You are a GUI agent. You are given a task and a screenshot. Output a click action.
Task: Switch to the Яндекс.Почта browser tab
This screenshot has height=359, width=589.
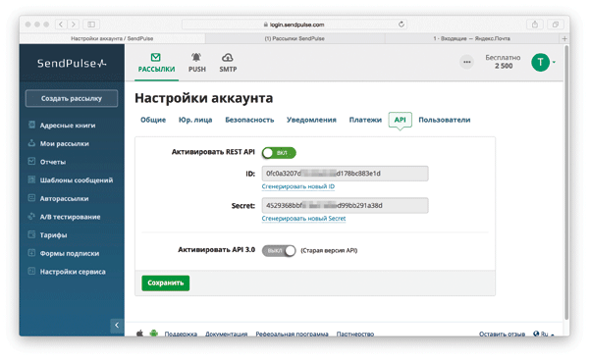pos(472,38)
